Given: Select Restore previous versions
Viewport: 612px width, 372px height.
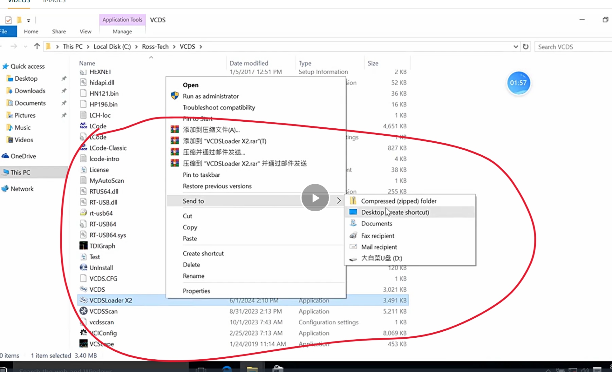Looking at the screenshot, I should [217, 186].
